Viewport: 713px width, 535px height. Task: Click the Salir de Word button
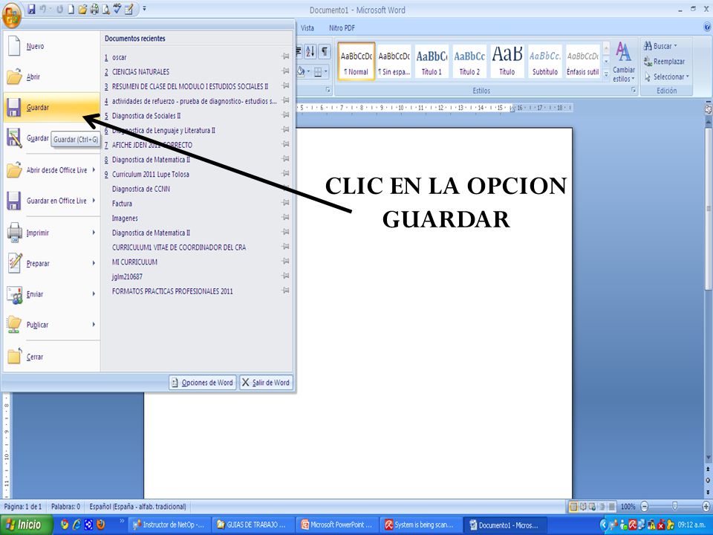(266, 383)
